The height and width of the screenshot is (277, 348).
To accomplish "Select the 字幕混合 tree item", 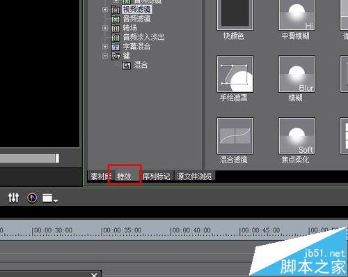I will 136,47.
